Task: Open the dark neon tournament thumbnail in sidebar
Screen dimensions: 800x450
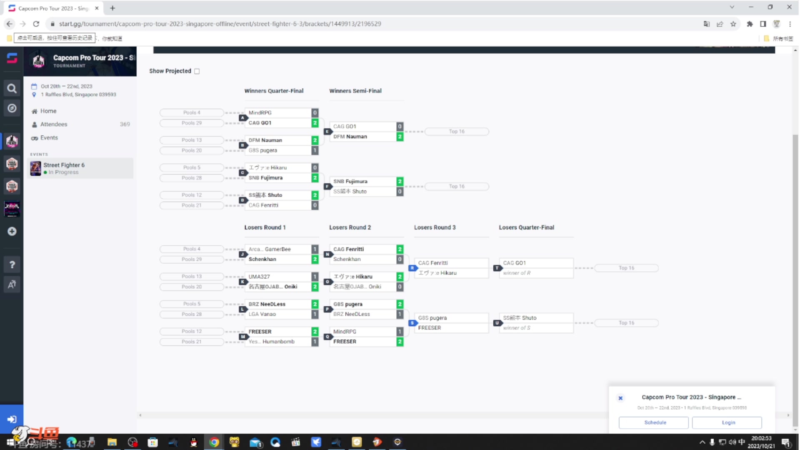Action: 12,209
